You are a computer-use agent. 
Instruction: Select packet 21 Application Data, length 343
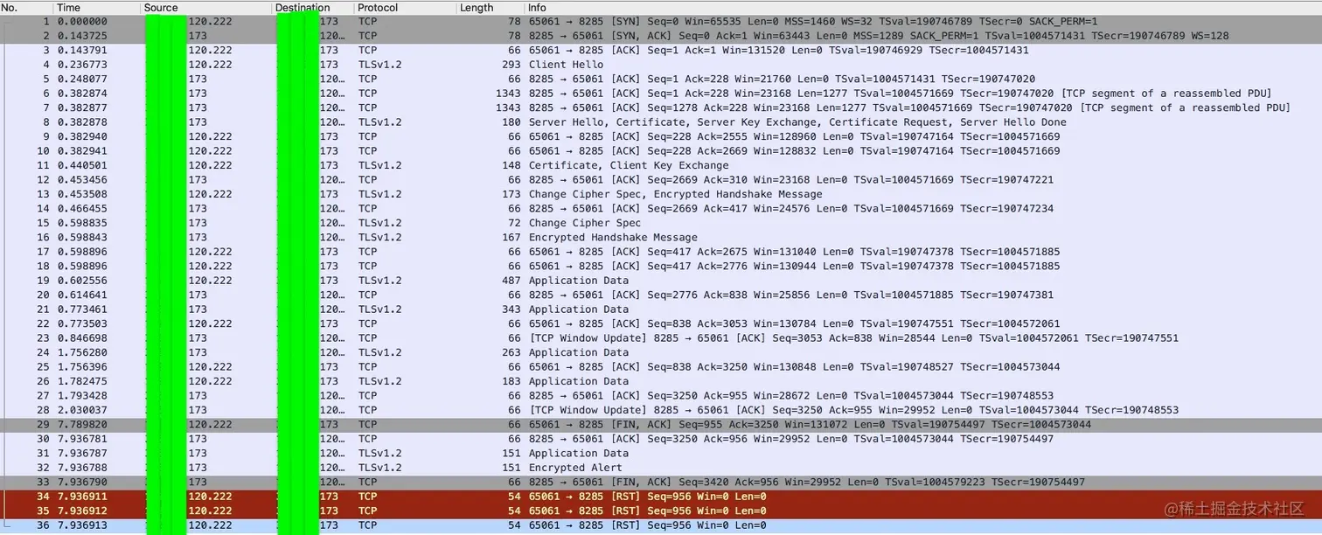click(661, 309)
